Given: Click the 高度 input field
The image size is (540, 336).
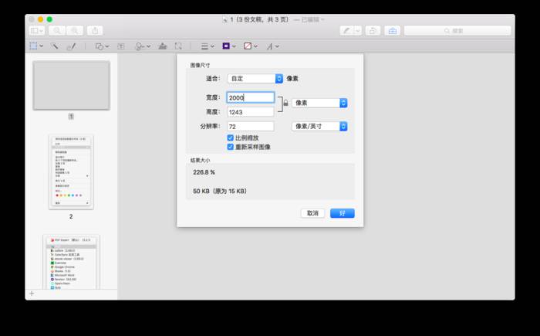Looking at the screenshot, I should [251, 112].
